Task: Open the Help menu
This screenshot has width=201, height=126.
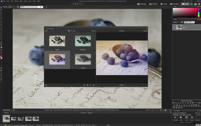Action: pyautogui.click(x=38, y=1)
